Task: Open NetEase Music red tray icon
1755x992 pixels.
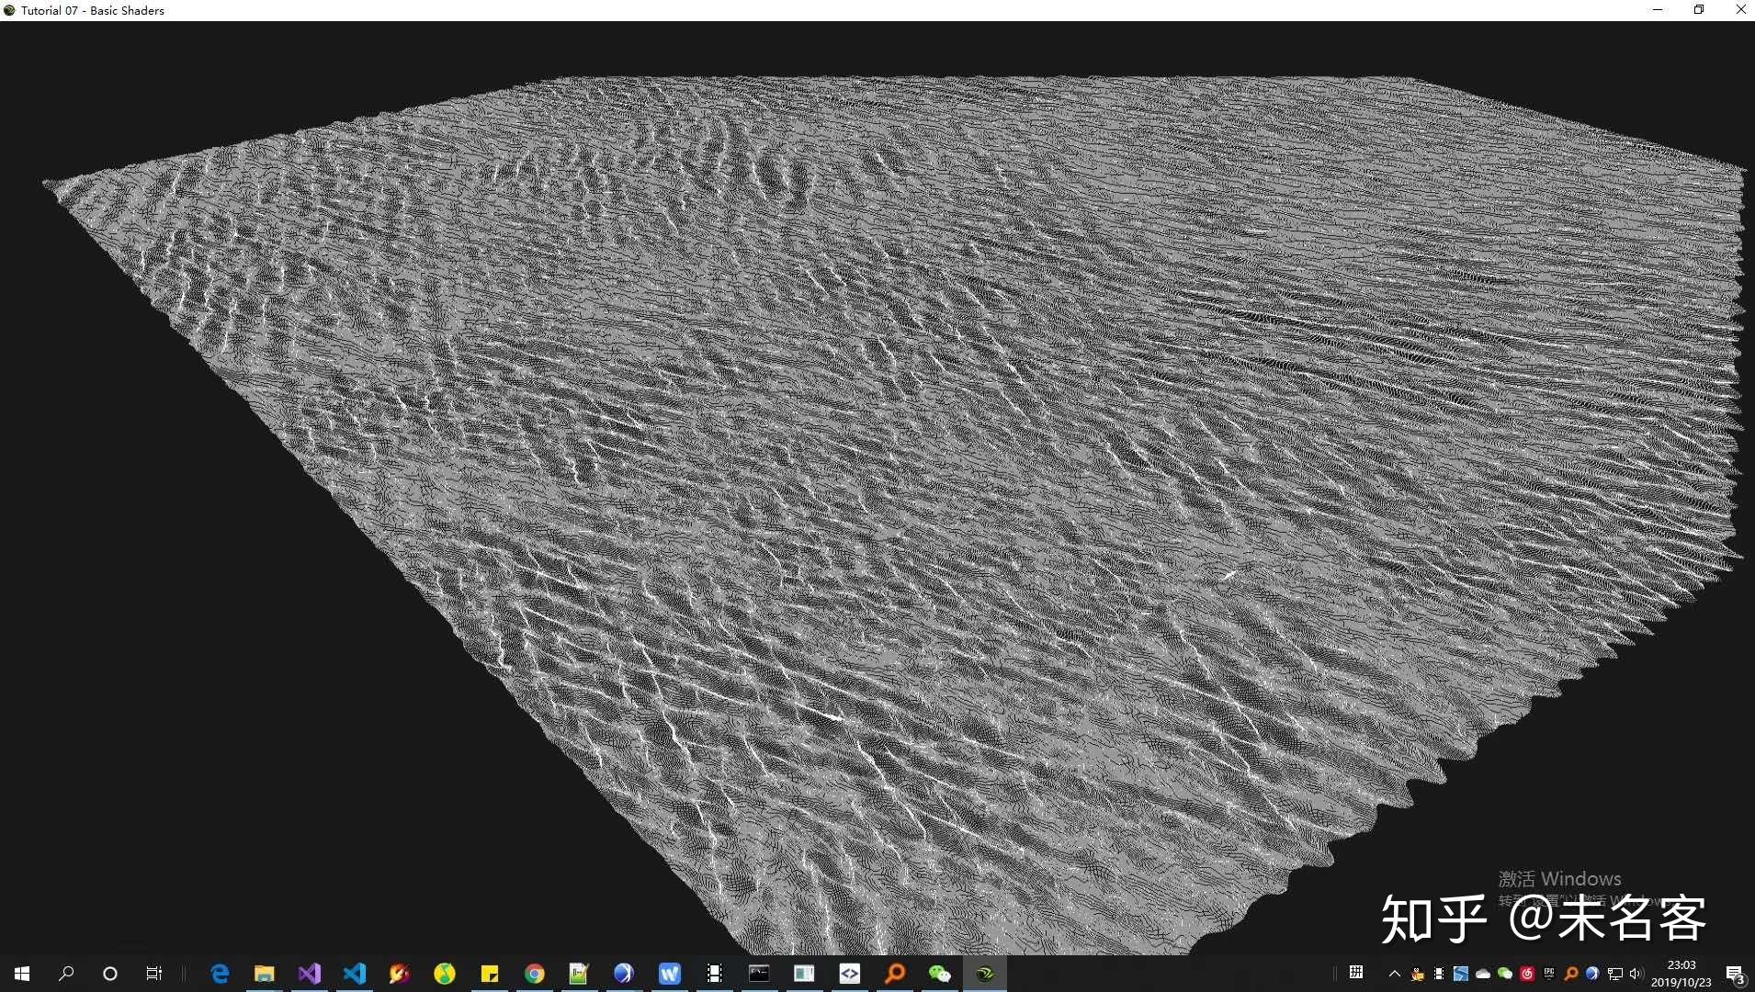Action: click(x=1527, y=974)
